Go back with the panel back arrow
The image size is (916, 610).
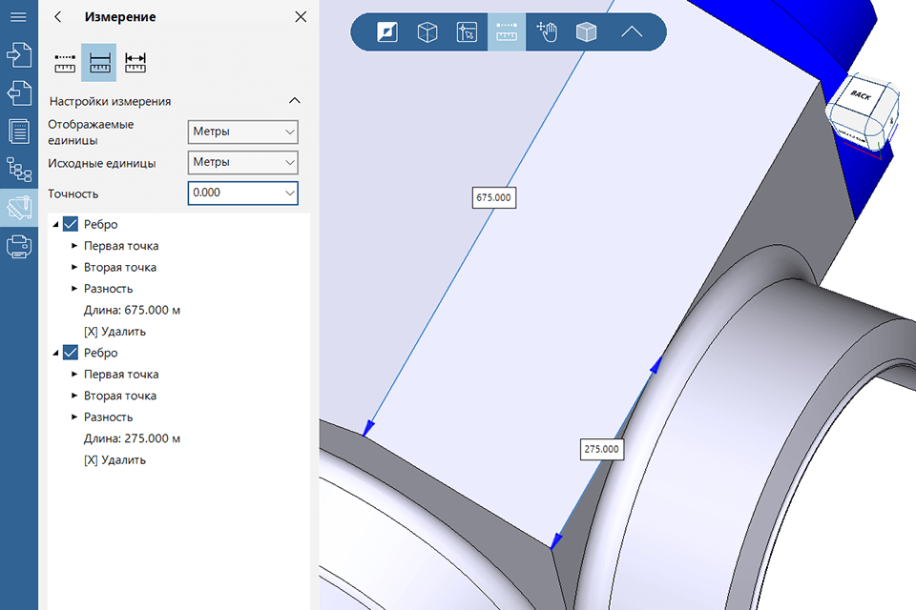click(x=57, y=17)
